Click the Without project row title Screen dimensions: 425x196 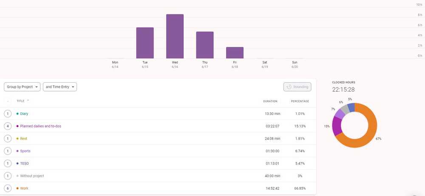click(32, 176)
